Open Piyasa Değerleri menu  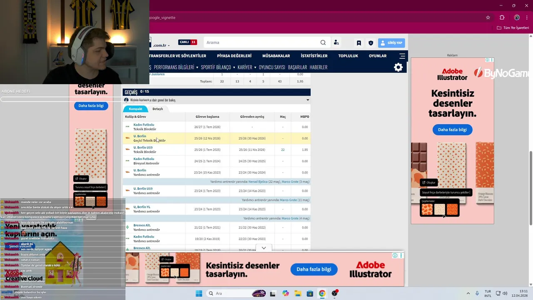point(234,56)
